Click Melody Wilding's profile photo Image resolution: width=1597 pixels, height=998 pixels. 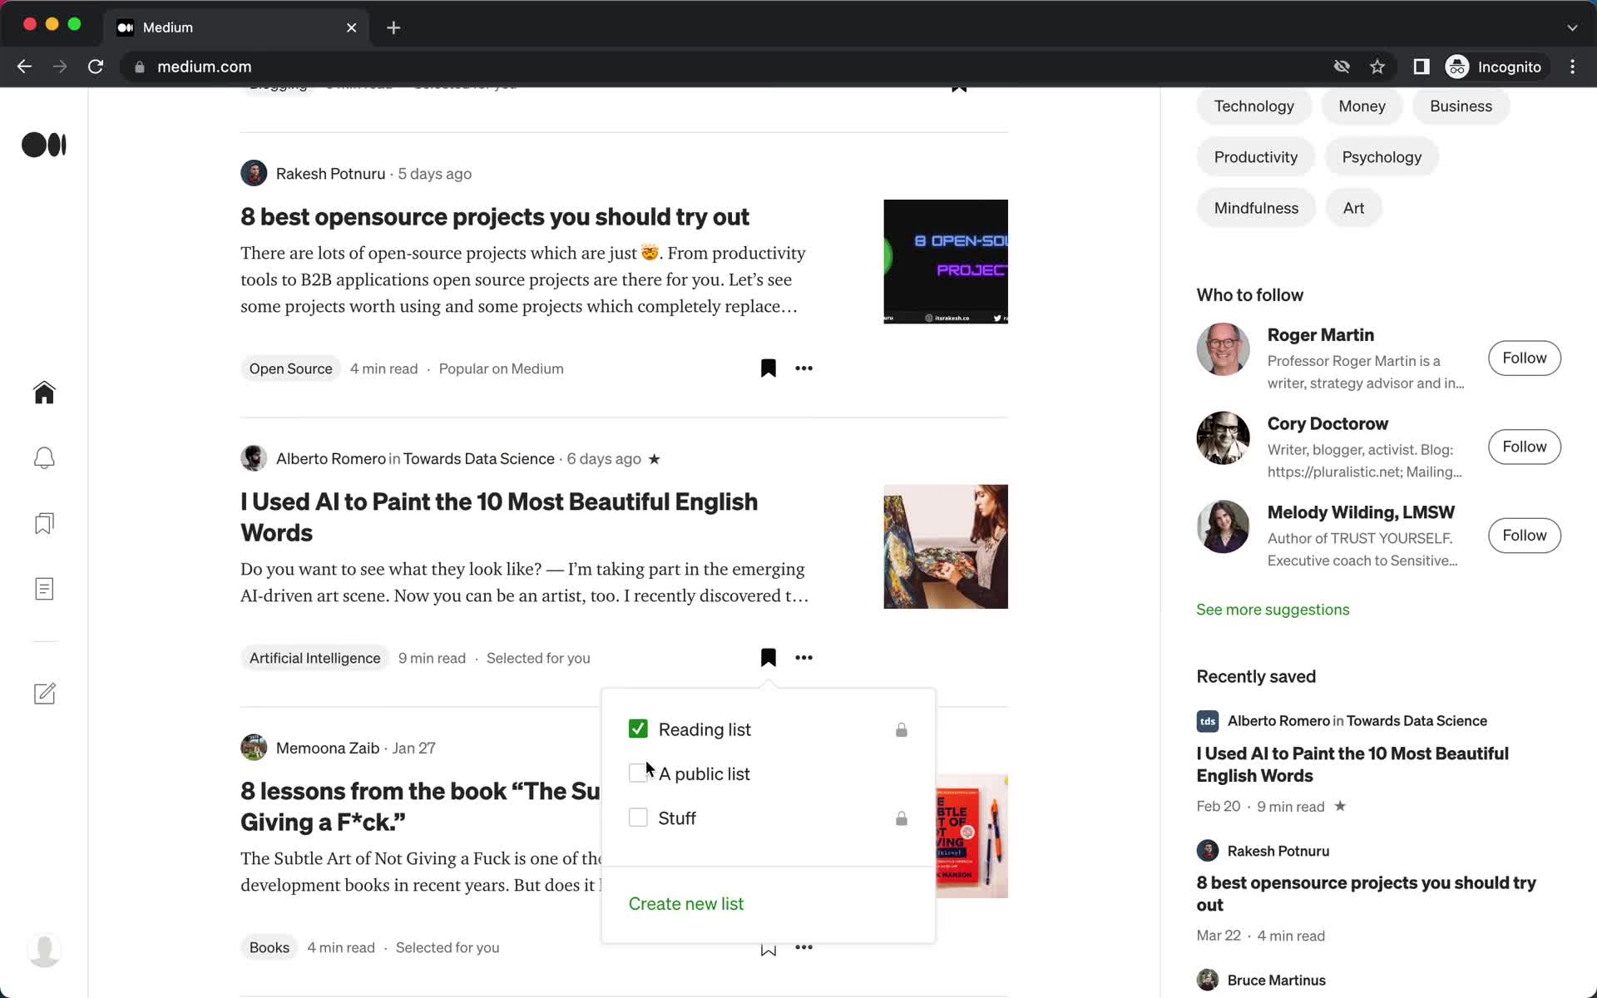point(1223,526)
